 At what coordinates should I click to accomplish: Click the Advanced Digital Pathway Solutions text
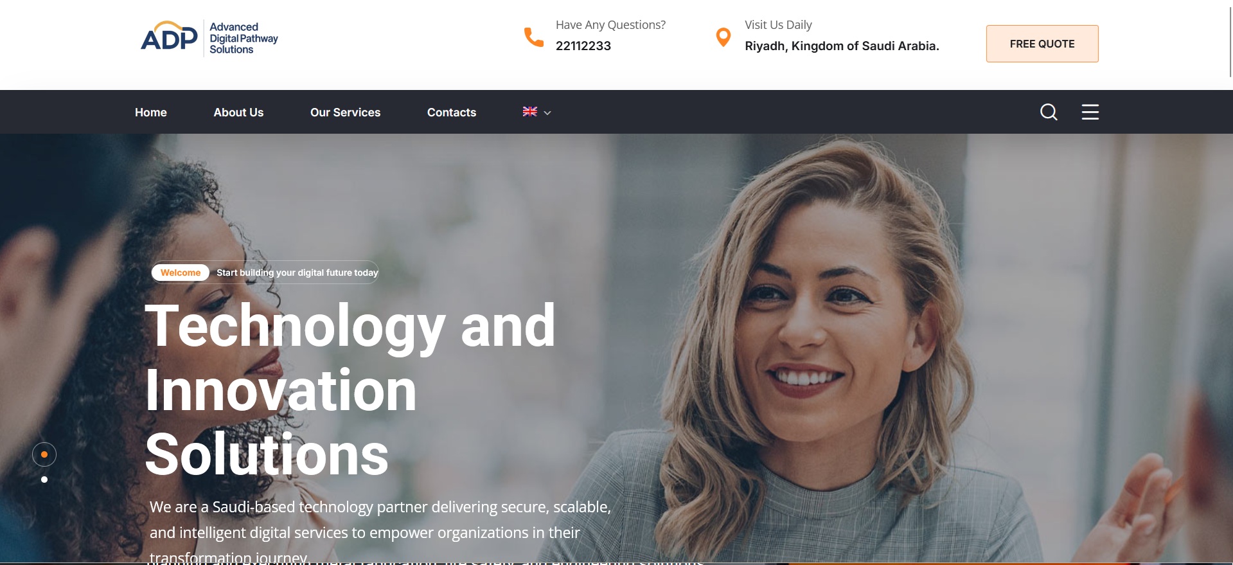coord(244,38)
